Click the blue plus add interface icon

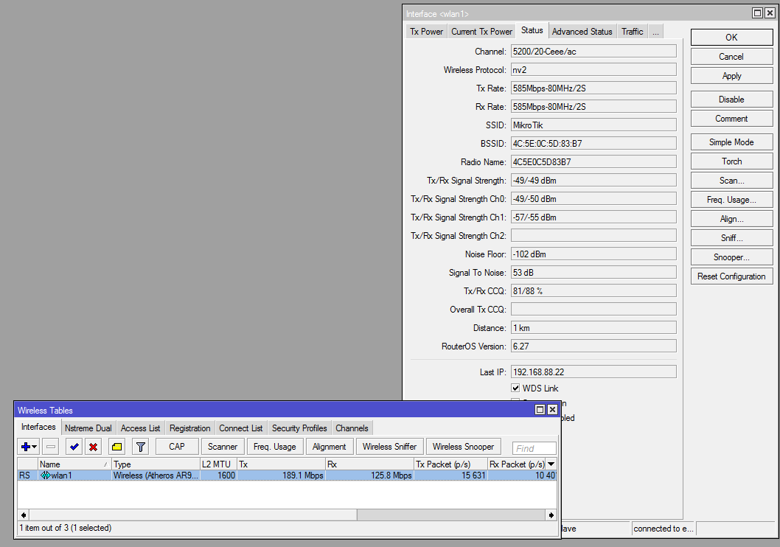click(27, 447)
